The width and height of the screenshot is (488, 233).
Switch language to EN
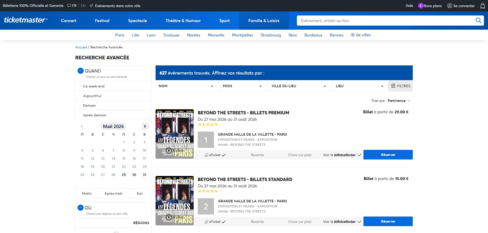(x=83, y=6)
